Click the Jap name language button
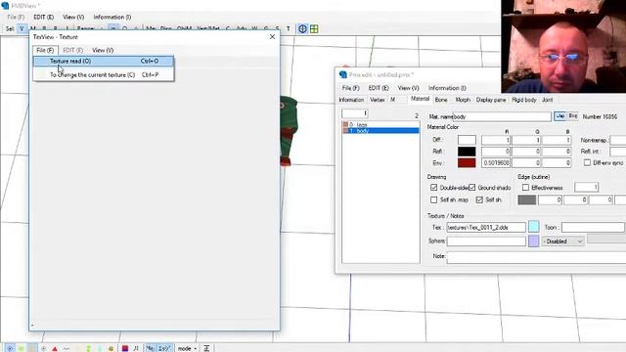Screen dimensions: 626x352 tap(560, 116)
